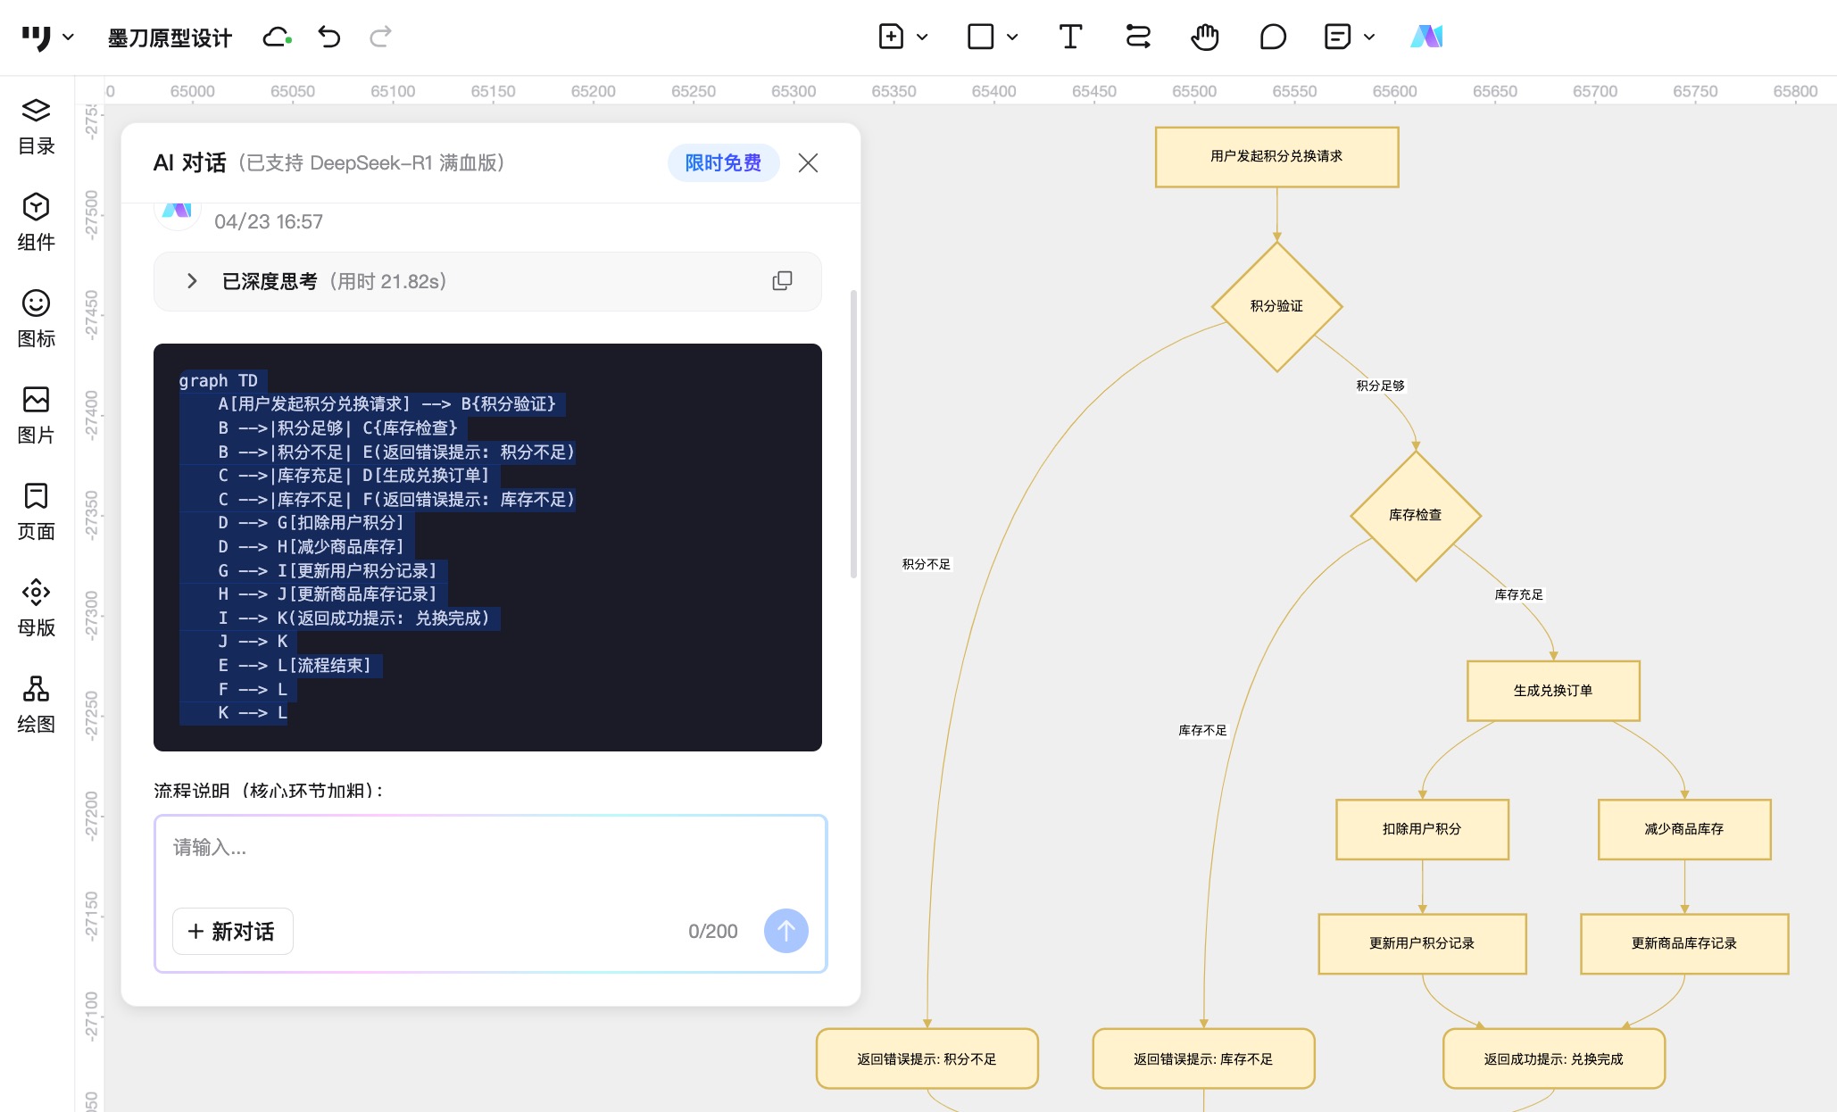1837x1112 pixels.
Task: Open the AI assistant toolbar icon
Action: point(1426,37)
